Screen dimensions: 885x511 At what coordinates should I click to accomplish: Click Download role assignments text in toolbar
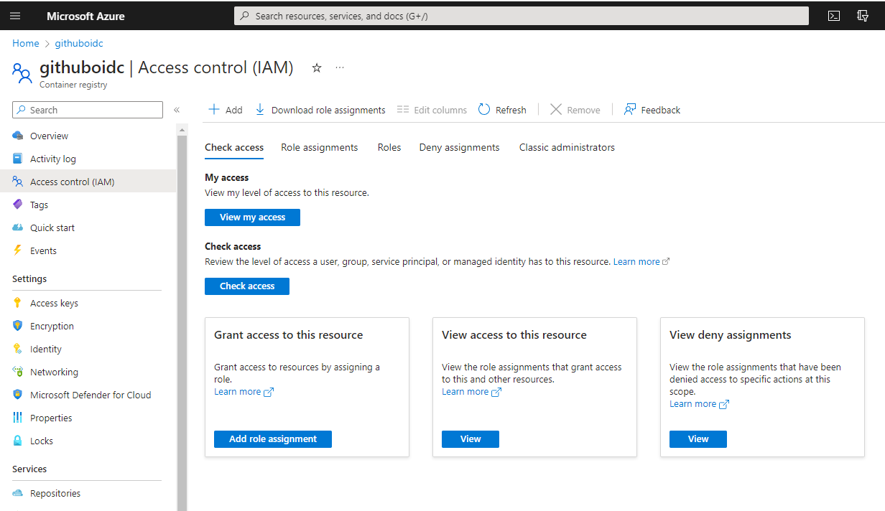[328, 110]
